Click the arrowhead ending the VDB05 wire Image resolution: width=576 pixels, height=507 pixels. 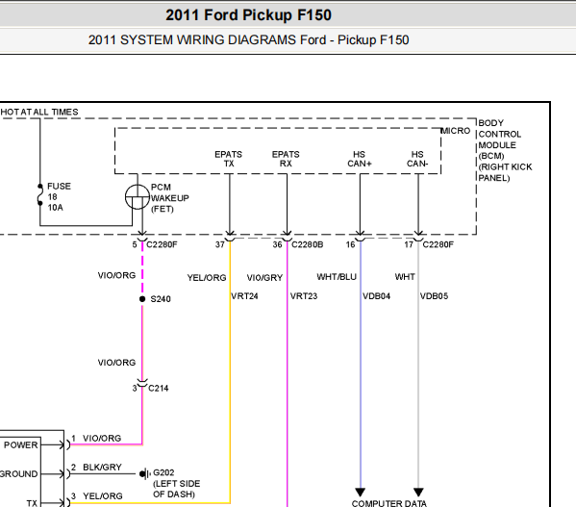418,492
